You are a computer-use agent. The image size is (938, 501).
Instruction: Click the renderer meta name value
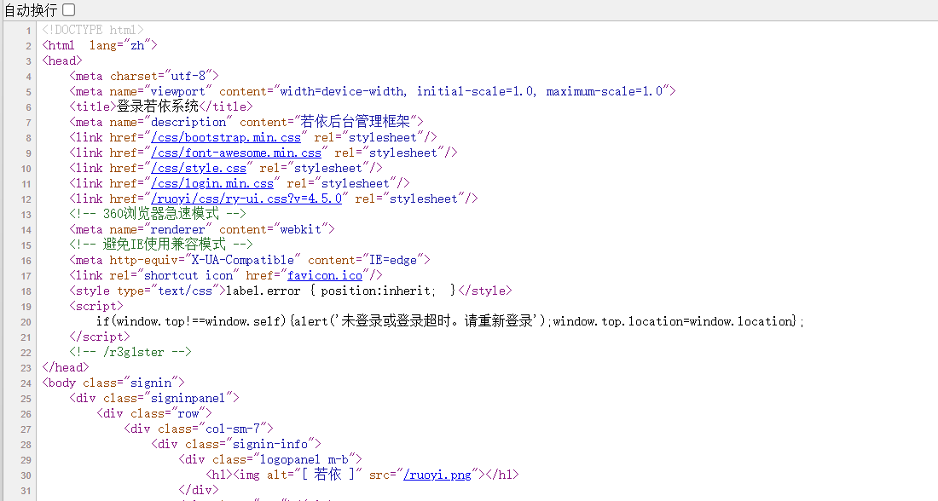click(x=177, y=229)
